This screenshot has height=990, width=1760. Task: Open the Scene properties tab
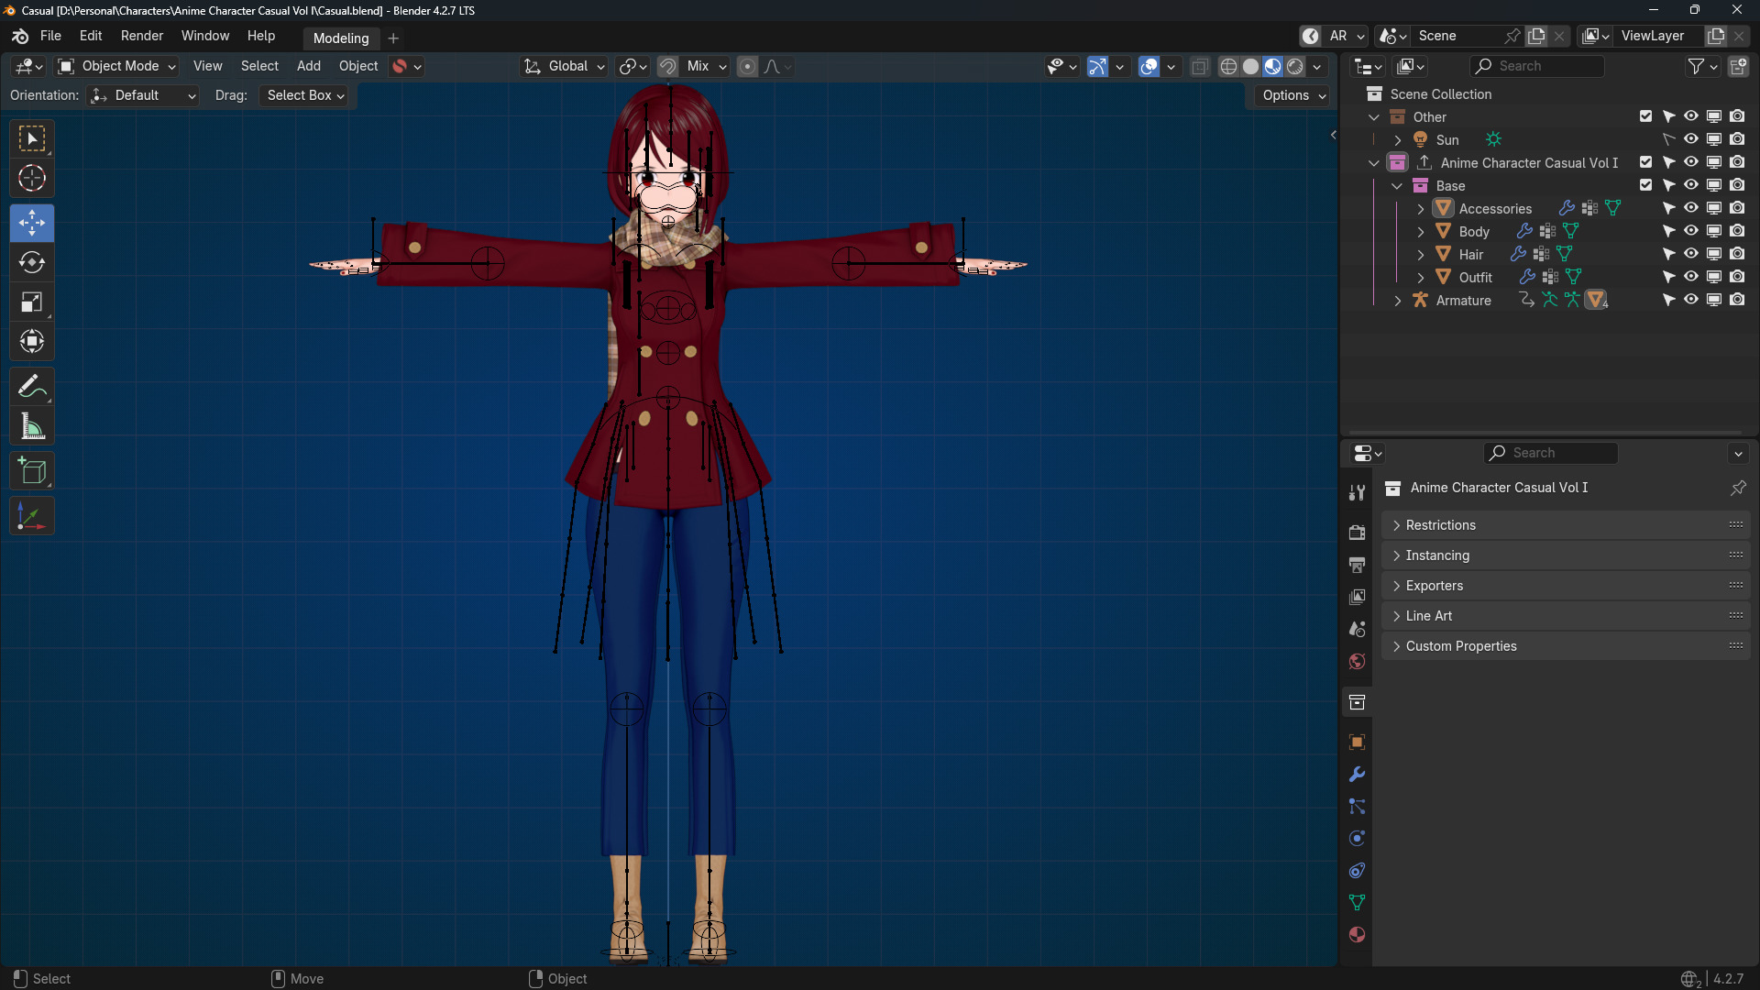point(1358,629)
